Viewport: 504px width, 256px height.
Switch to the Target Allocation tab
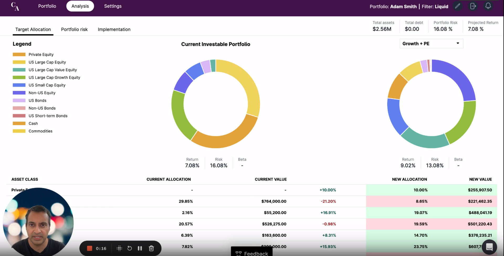[33, 29]
